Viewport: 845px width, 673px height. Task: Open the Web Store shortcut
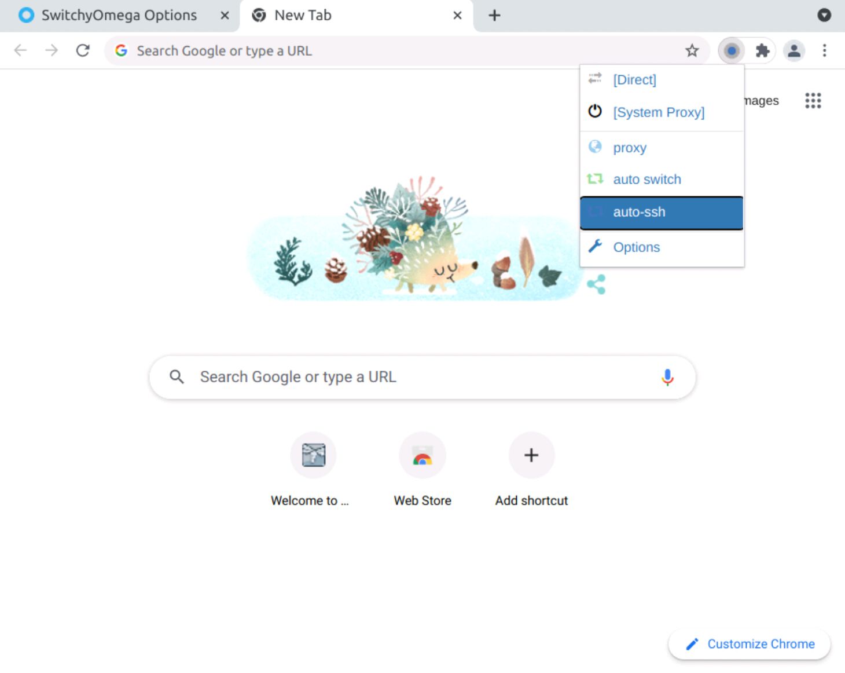422,470
